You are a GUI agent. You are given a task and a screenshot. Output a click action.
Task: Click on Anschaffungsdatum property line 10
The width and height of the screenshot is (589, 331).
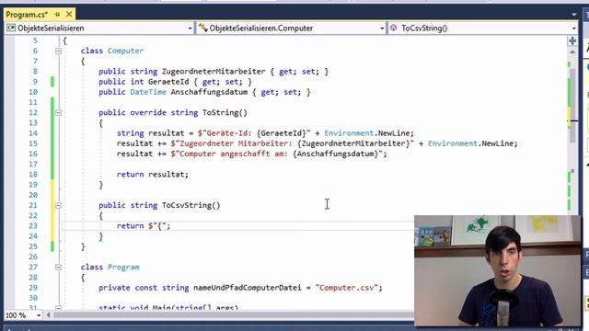(x=209, y=92)
